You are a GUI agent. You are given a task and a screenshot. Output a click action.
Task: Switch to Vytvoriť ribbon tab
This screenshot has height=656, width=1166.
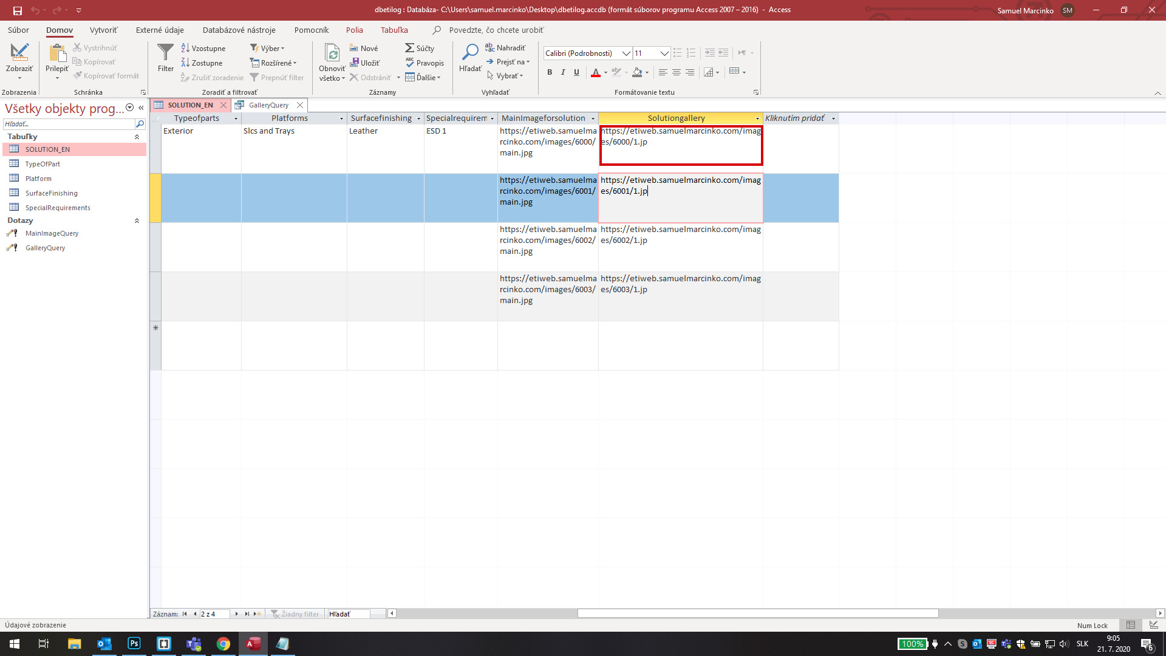(104, 30)
